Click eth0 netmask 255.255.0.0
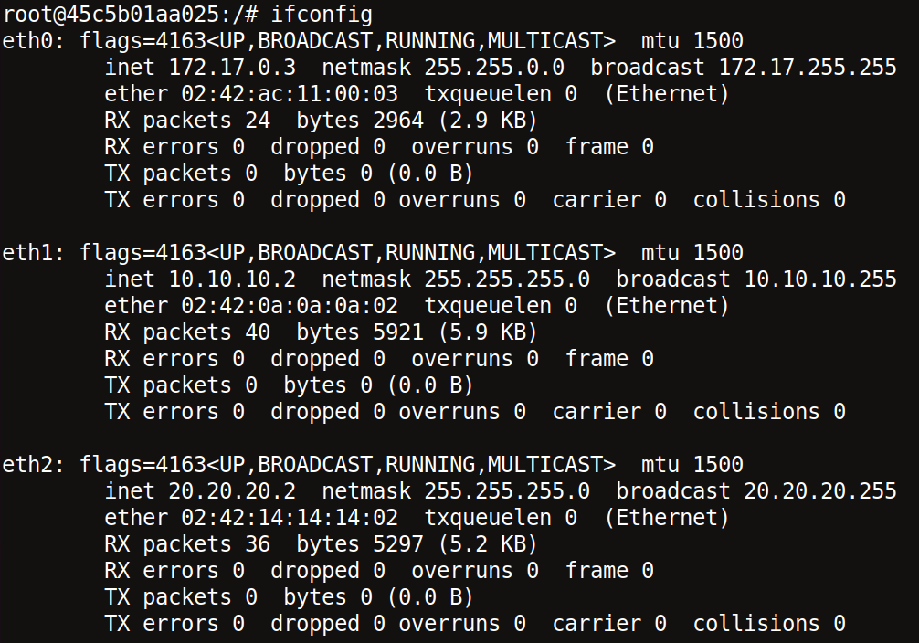Image resolution: width=919 pixels, height=643 pixels. tap(494, 68)
